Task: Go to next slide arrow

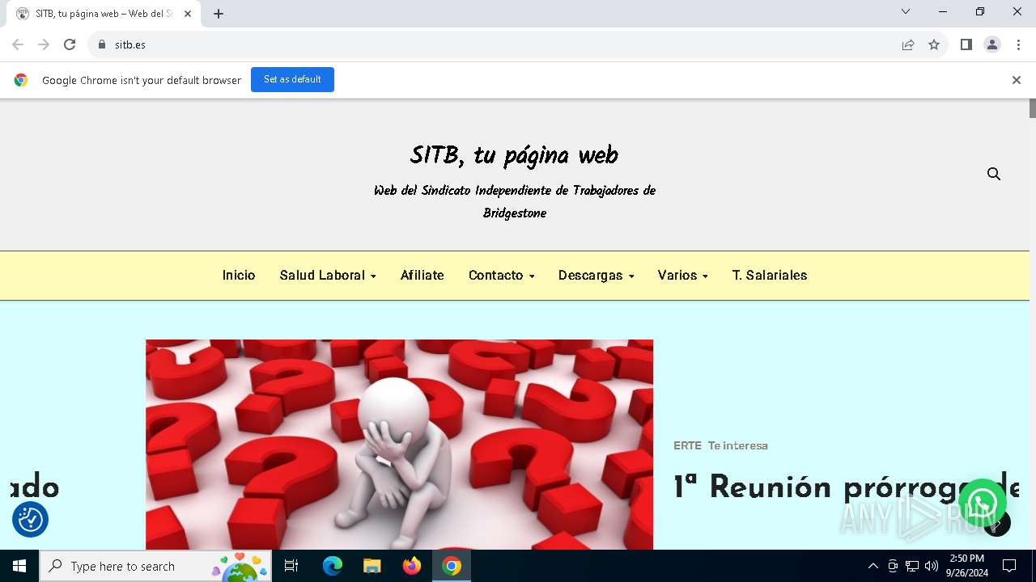Action: 997,523
